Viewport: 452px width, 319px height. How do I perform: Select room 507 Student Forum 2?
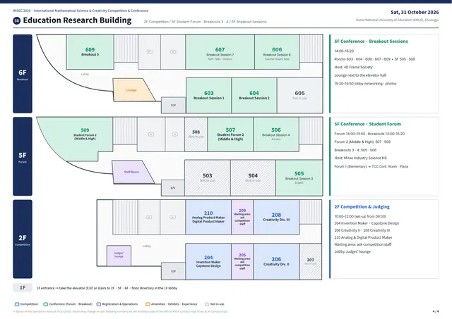click(x=230, y=135)
